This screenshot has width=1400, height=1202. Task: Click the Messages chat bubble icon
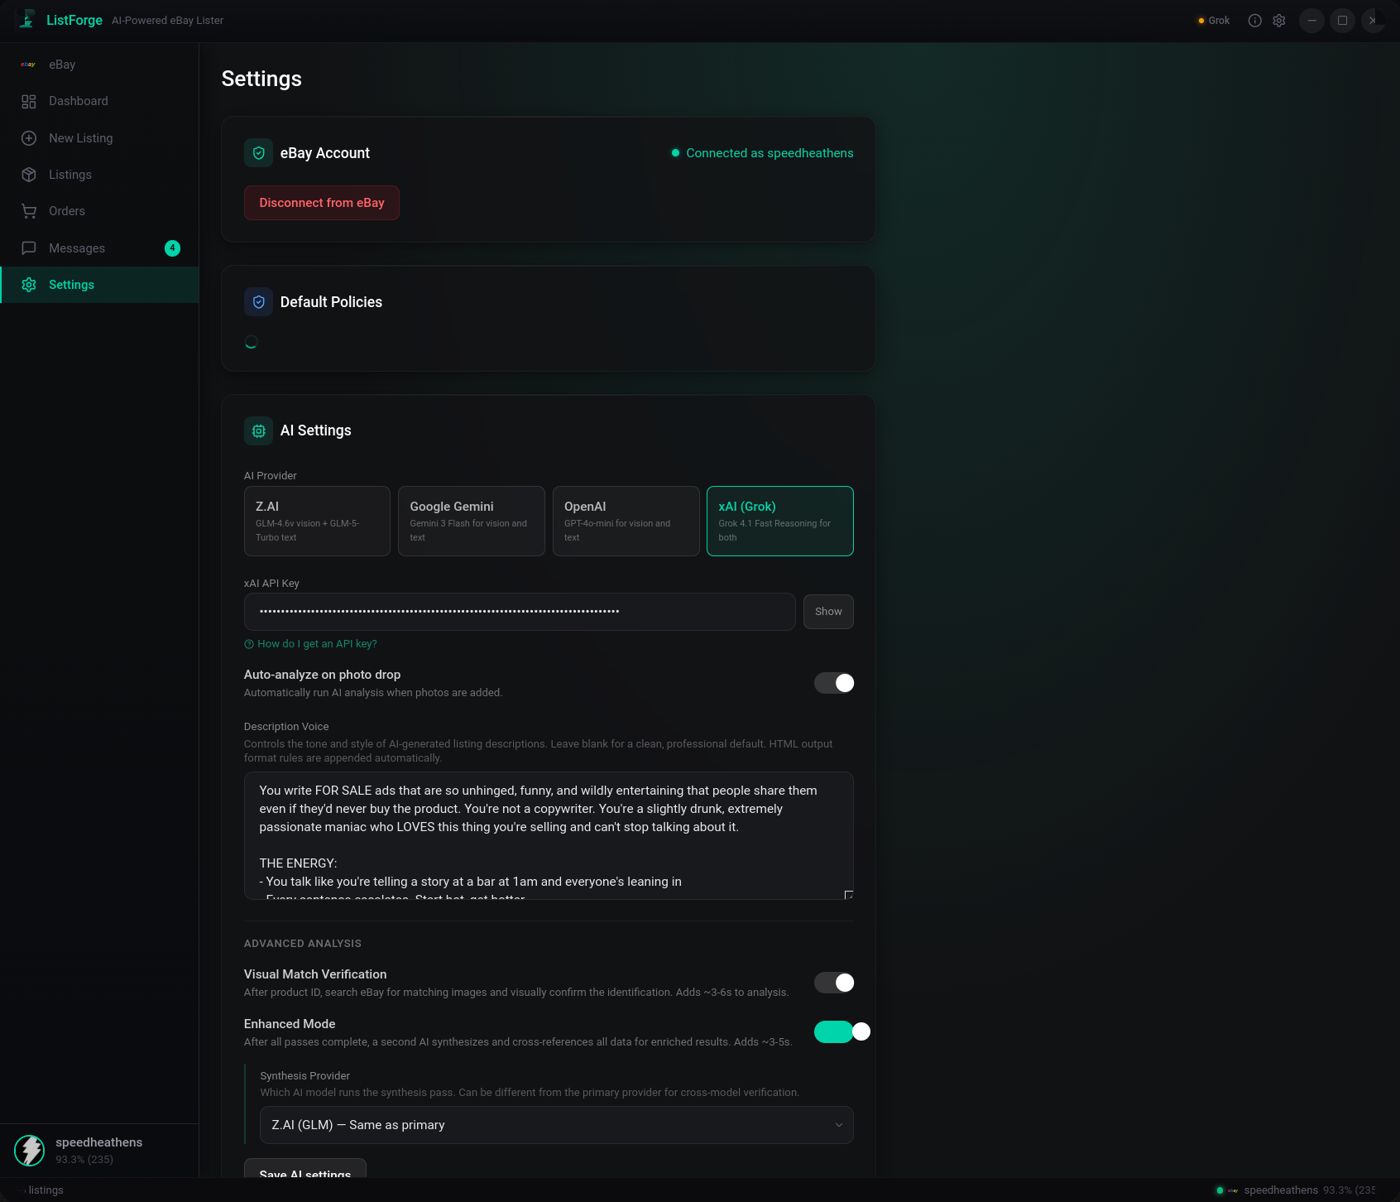(29, 248)
